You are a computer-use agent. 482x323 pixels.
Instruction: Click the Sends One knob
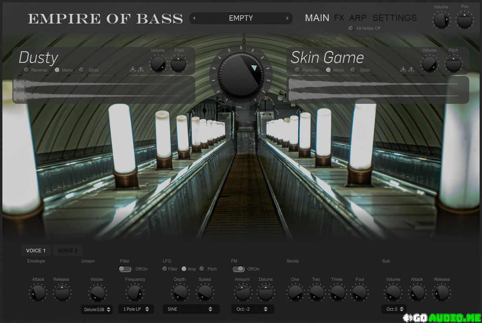pos(295,293)
